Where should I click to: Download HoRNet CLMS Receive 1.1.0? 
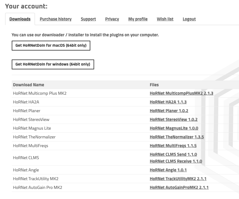click(176, 161)
